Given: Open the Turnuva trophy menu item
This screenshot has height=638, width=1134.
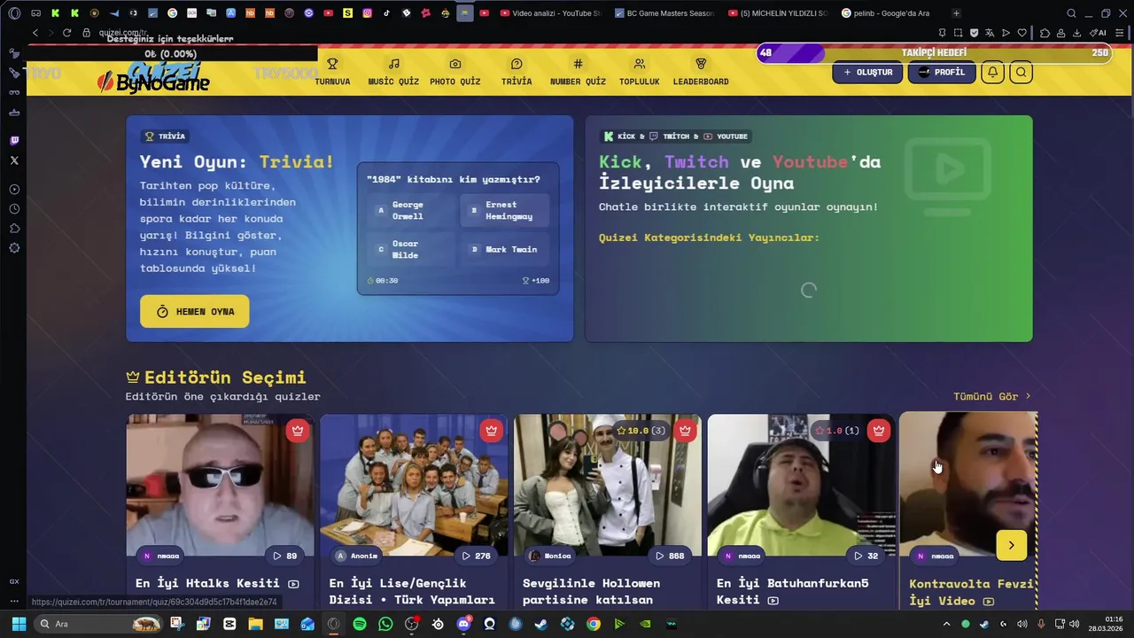Looking at the screenshot, I should (332, 72).
